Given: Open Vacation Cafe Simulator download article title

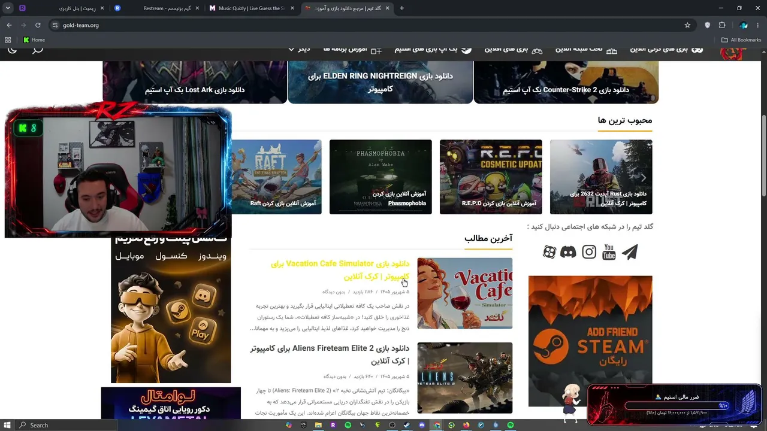Looking at the screenshot, I should click(x=340, y=270).
